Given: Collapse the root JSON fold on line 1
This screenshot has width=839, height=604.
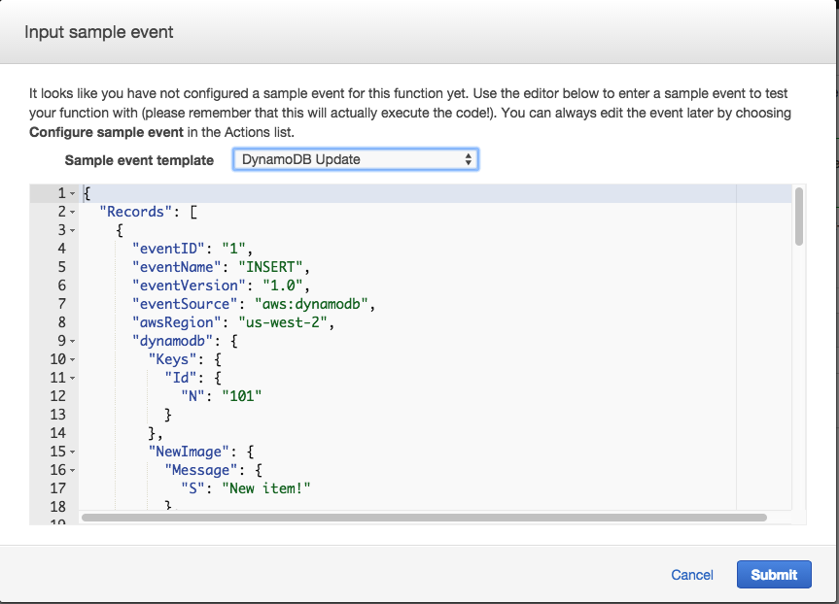Looking at the screenshot, I should click(x=71, y=193).
